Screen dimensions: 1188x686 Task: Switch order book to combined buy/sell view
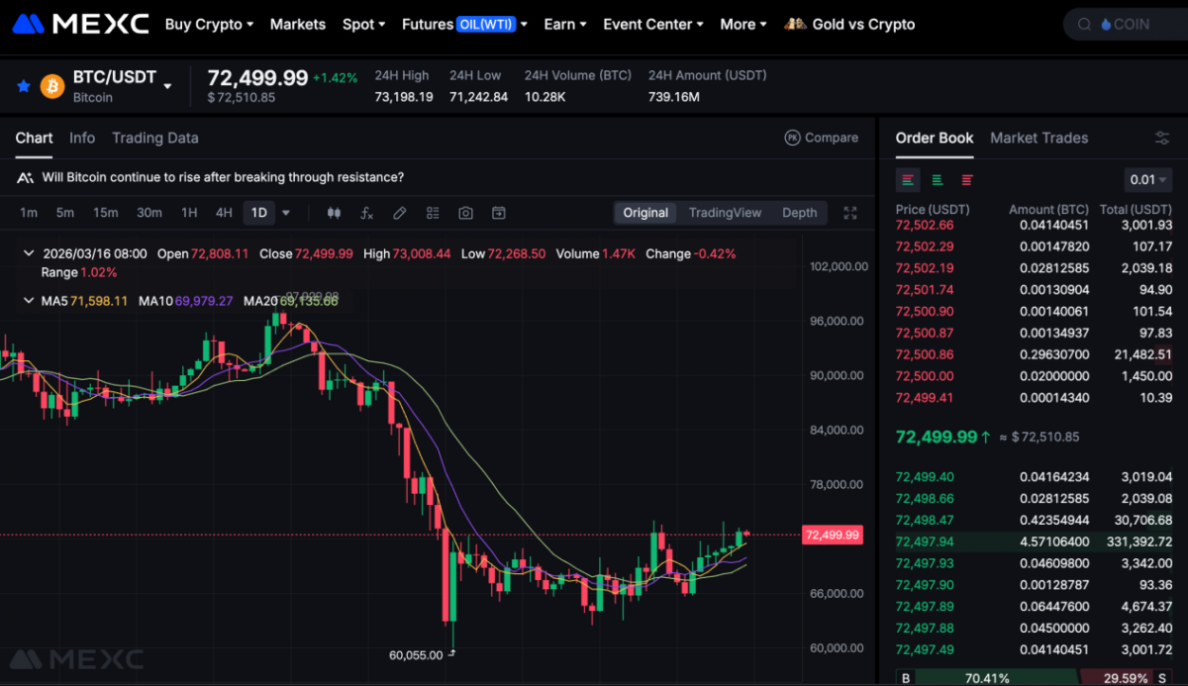[x=908, y=179]
